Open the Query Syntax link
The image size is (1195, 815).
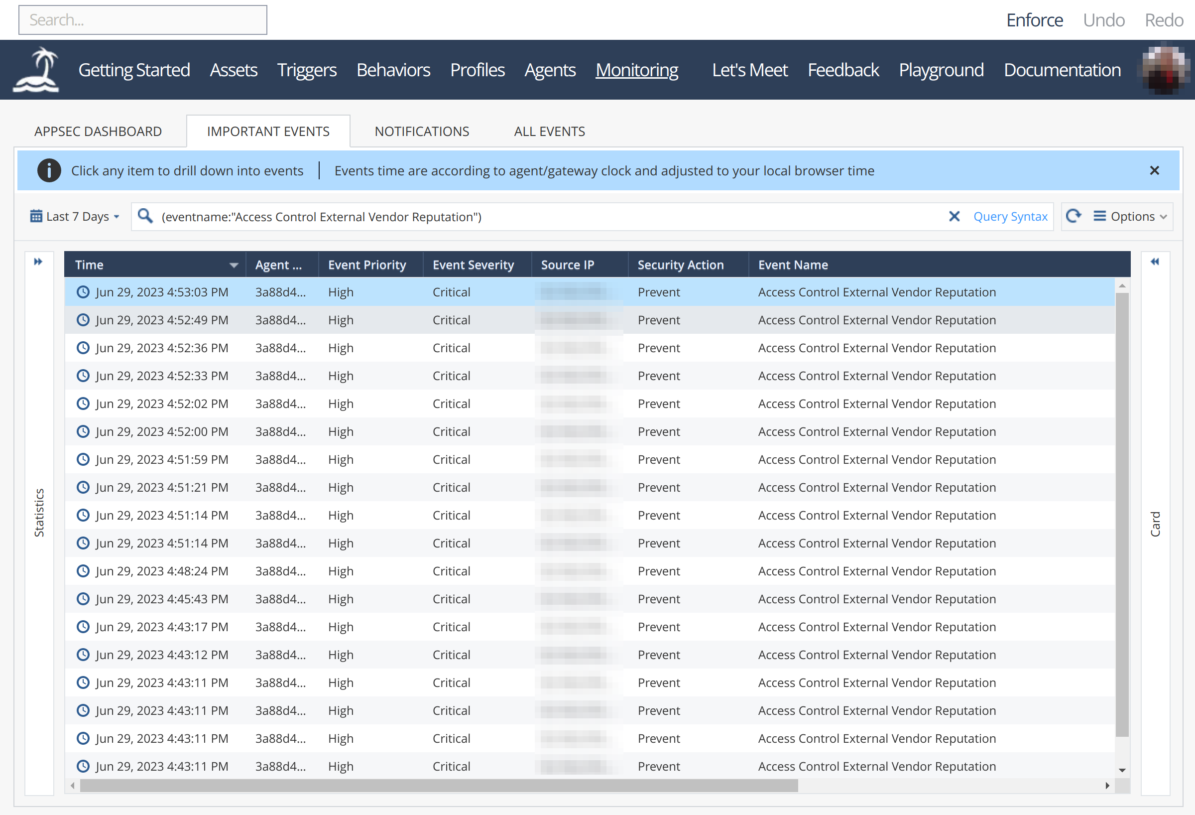(x=1010, y=217)
